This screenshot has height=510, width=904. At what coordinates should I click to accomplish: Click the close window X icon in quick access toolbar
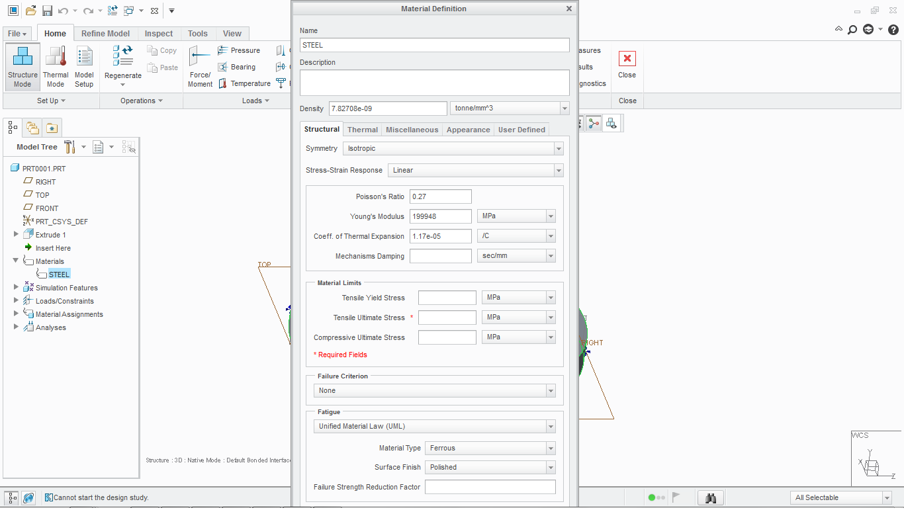tap(154, 11)
